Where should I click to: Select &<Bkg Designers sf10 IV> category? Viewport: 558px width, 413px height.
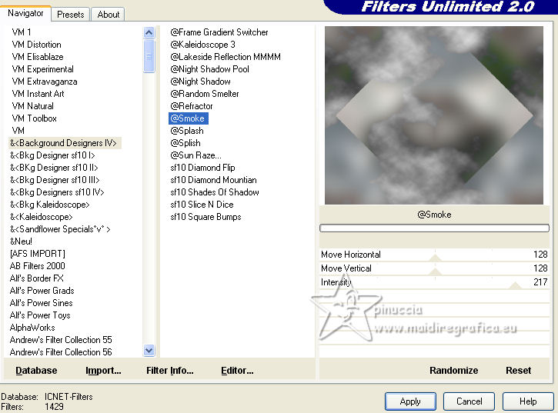click(57, 192)
